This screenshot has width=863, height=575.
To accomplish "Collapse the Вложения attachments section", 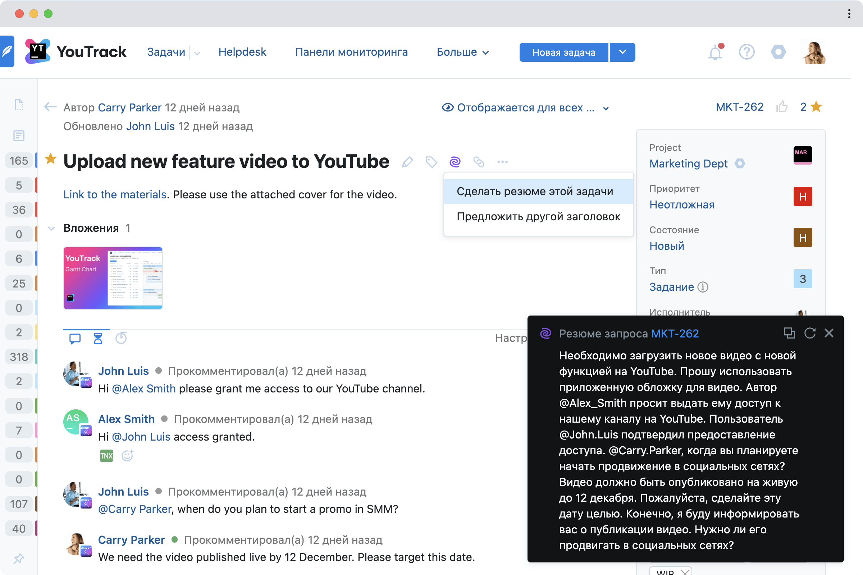I will point(52,228).
